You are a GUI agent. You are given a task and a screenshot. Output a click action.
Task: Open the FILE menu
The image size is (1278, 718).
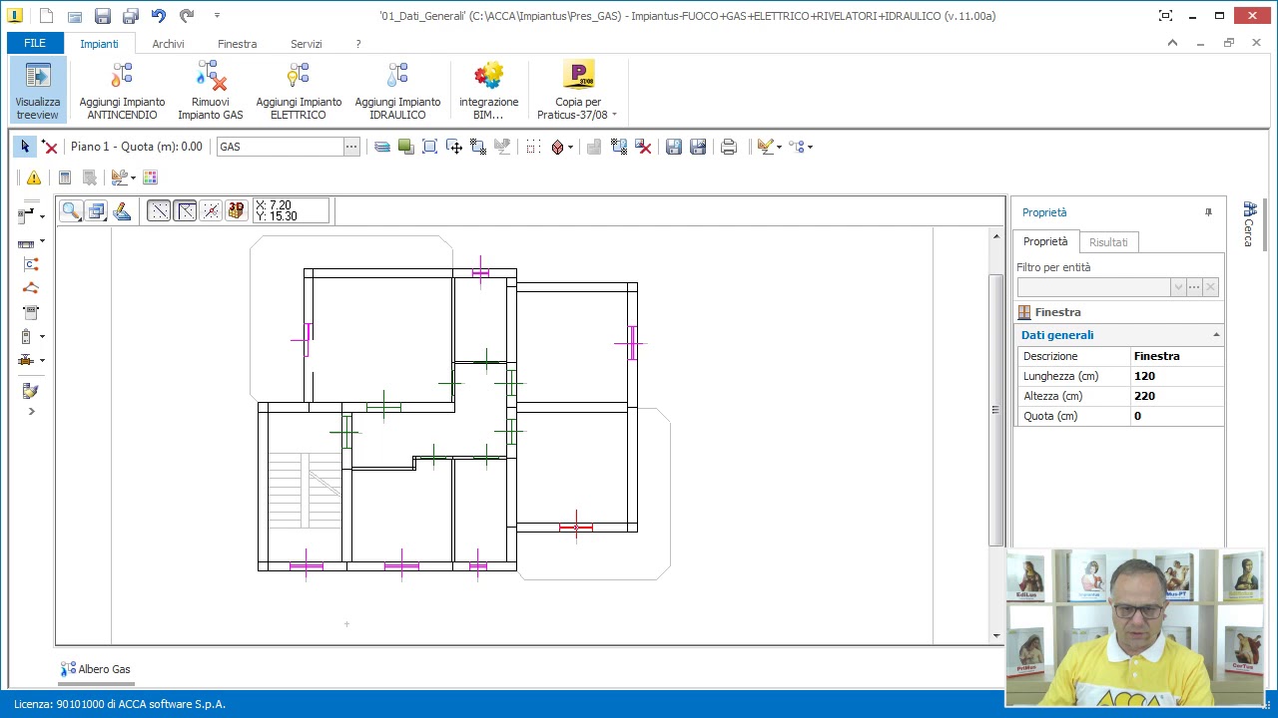pos(35,44)
